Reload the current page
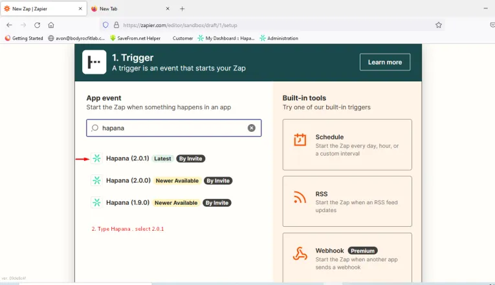The width and height of the screenshot is (495, 285). tap(37, 25)
